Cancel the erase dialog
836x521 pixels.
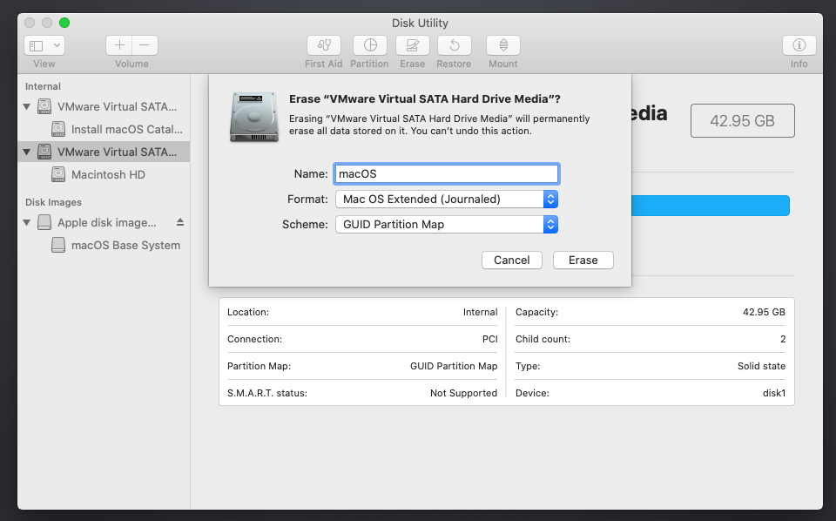tap(511, 260)
